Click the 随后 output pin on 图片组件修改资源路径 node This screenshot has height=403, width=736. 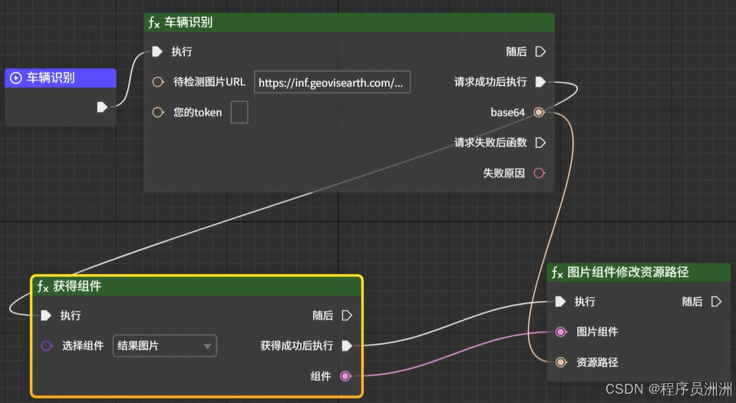[x=716, y=302]
